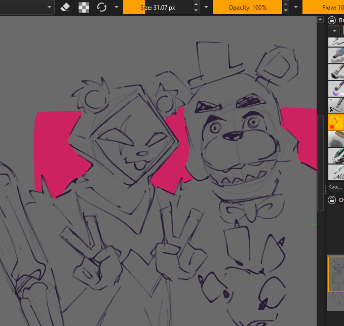Toggle the lower docker lock icon
This screenshot has height=326, width=344.
pos(332,200)
